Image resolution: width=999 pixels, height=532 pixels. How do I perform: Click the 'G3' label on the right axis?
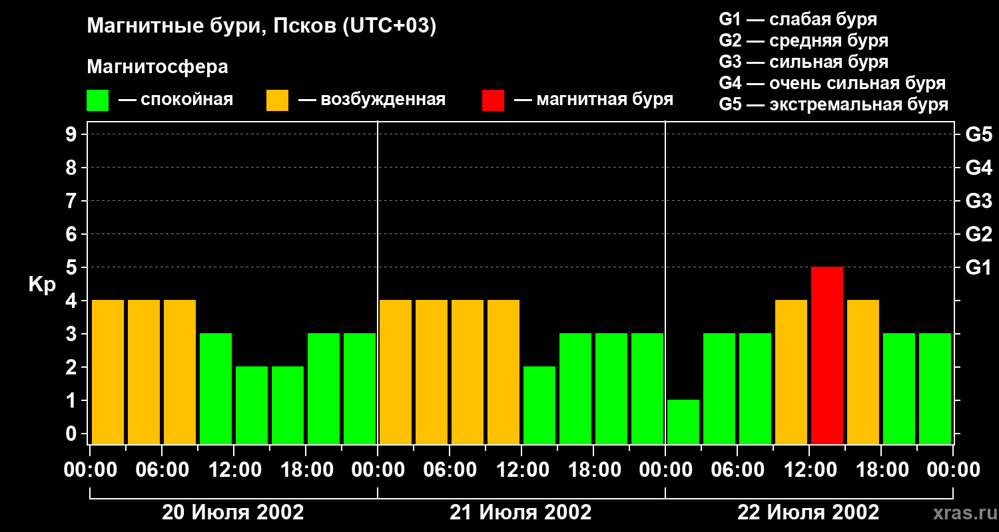pos(978,201)
